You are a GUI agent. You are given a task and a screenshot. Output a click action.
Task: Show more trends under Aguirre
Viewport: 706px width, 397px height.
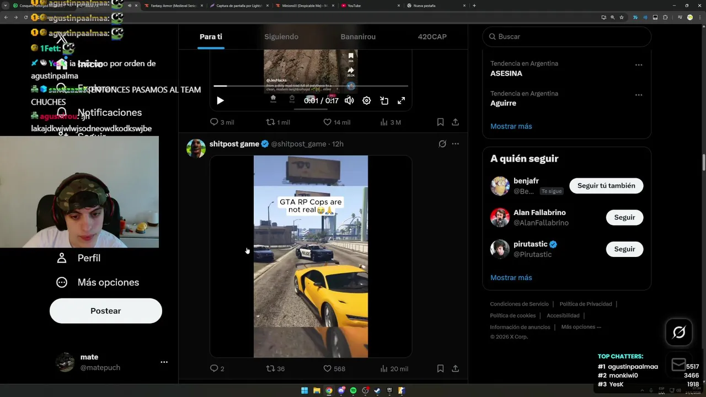[511, 126]
